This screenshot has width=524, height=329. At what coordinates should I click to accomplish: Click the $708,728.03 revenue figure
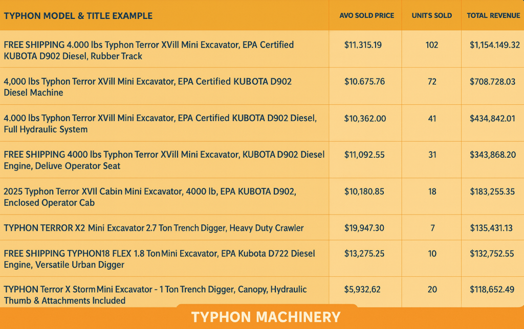[492, 82]
